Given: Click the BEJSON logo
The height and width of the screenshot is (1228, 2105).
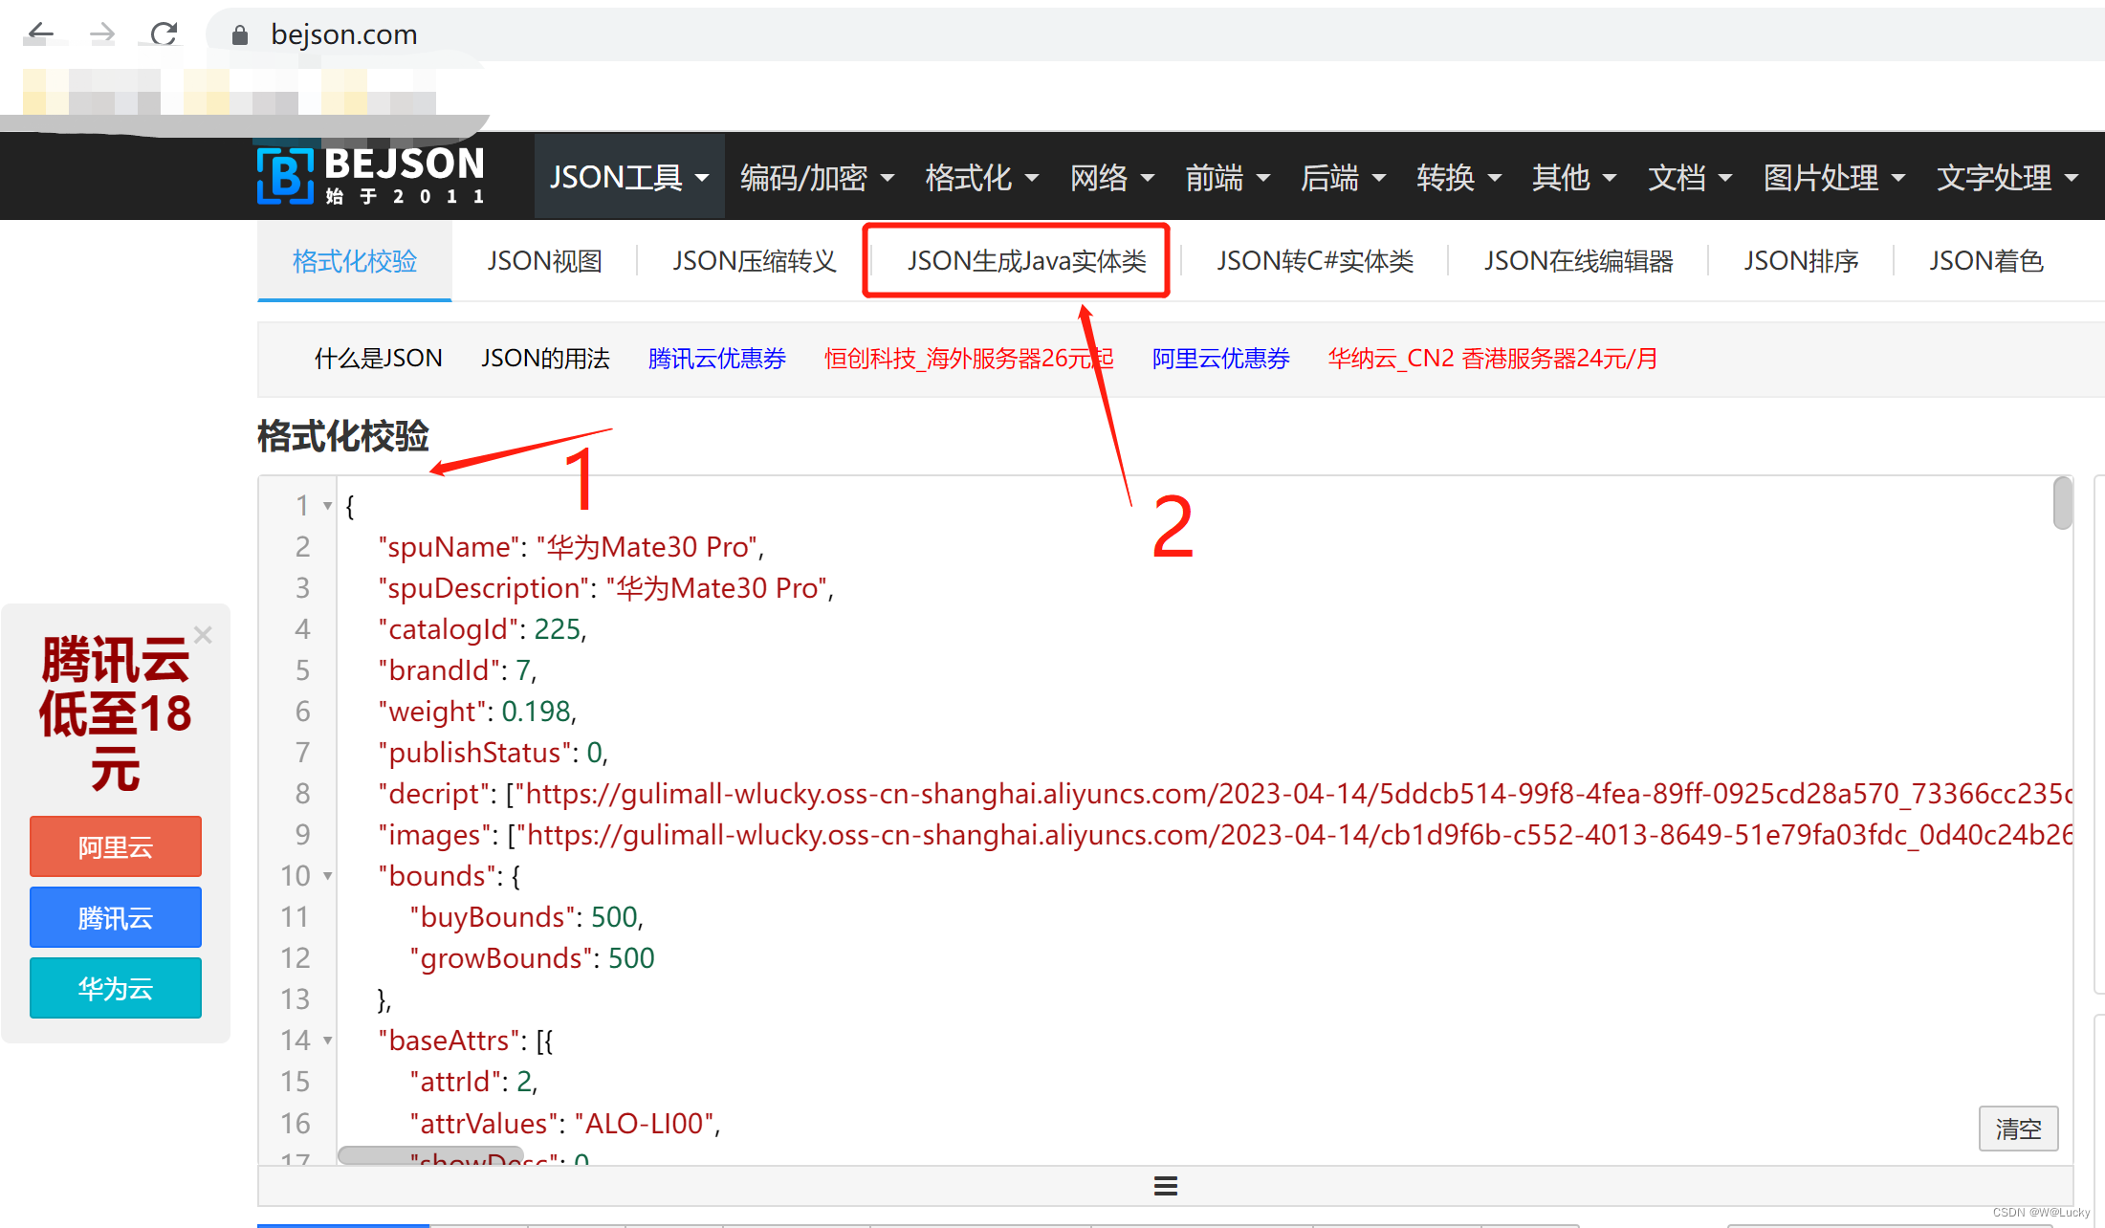Looking at the screenshot, I should click(x=371, y=175).
